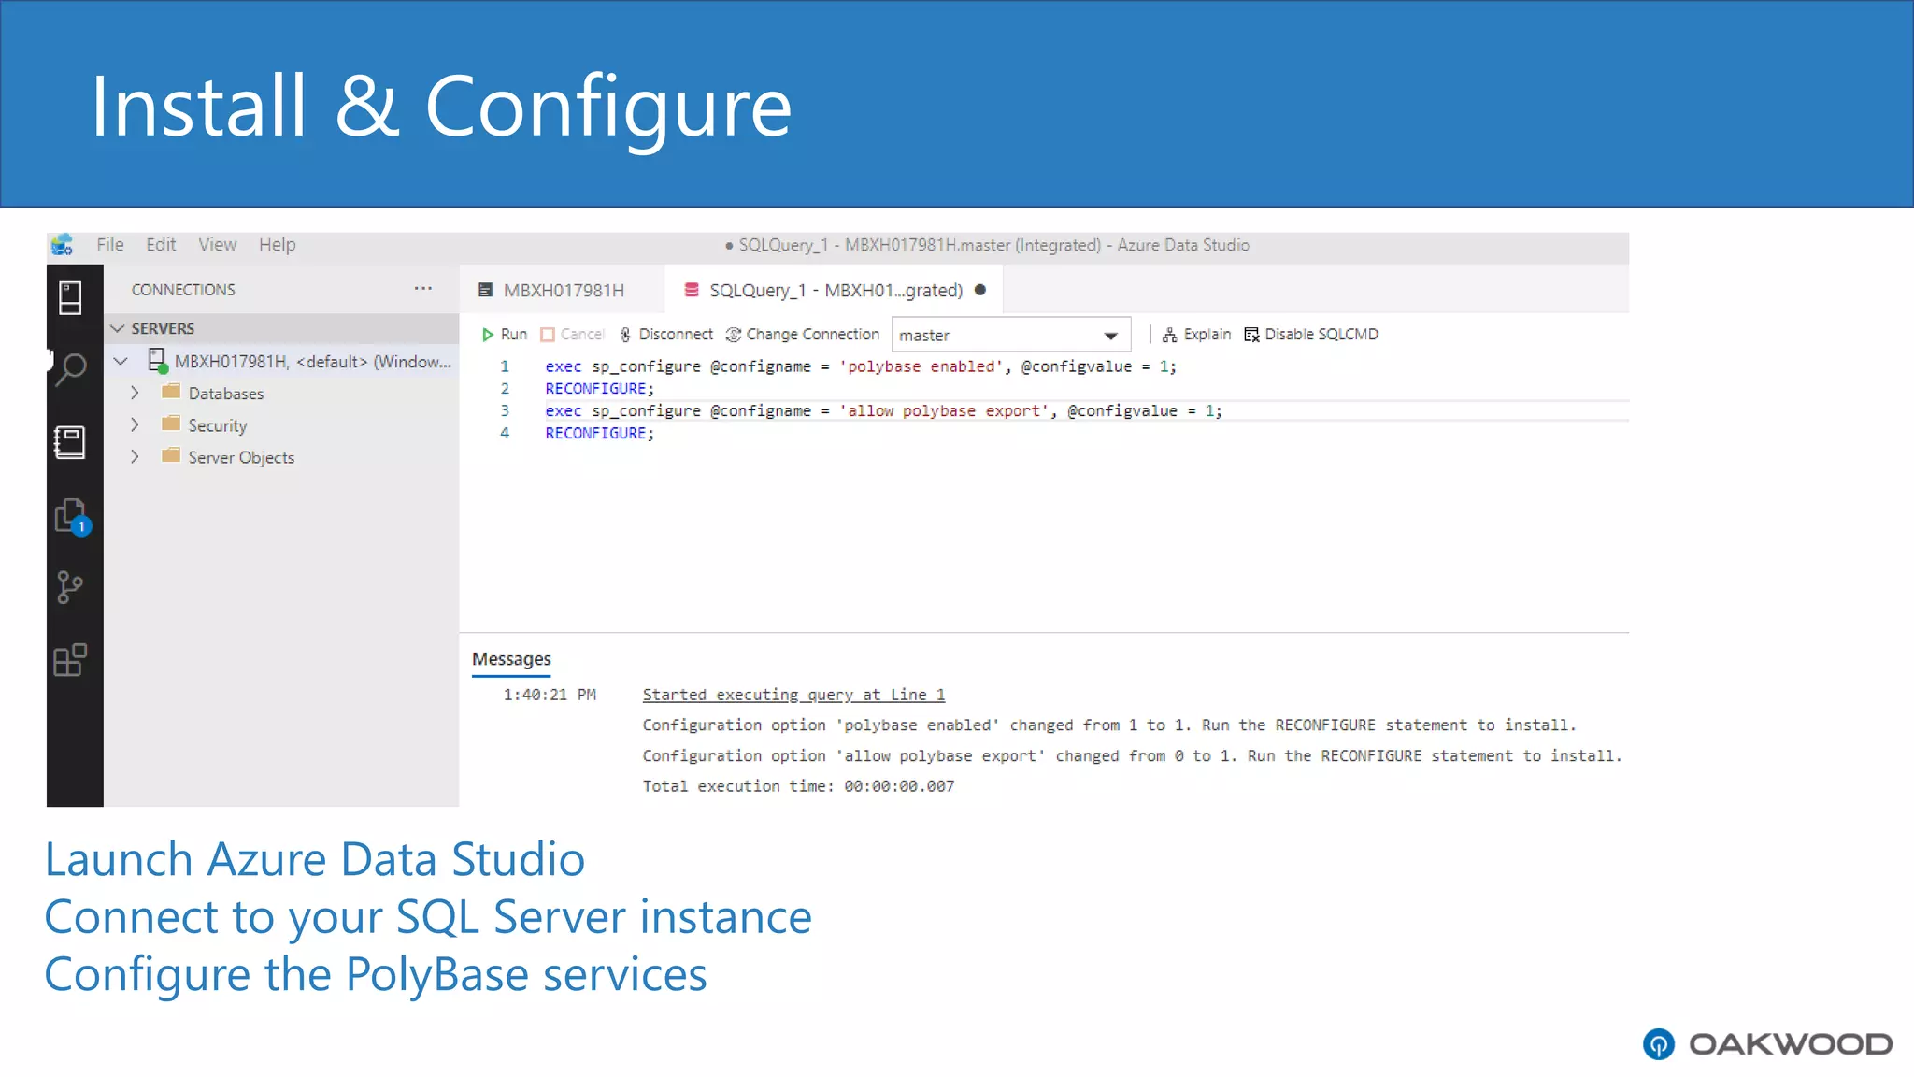Open the Servers connections sidebar icon
This screenshot has width=1914, height=1077.
tap(70, 298)
